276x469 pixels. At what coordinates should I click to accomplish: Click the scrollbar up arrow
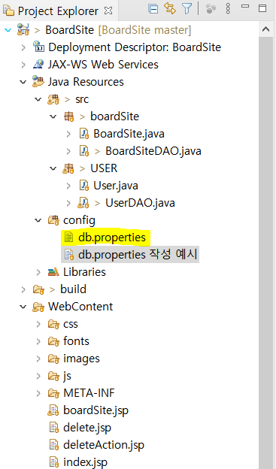[x=265, y=29]
